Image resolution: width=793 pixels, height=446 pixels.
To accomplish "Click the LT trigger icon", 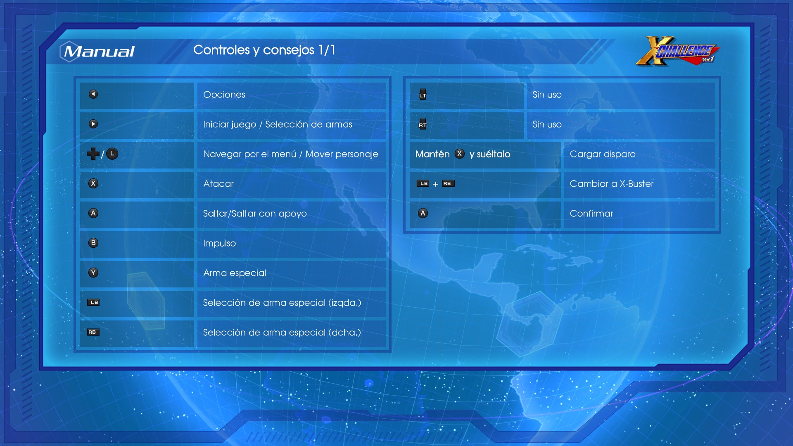I will (x=423, y=94).
